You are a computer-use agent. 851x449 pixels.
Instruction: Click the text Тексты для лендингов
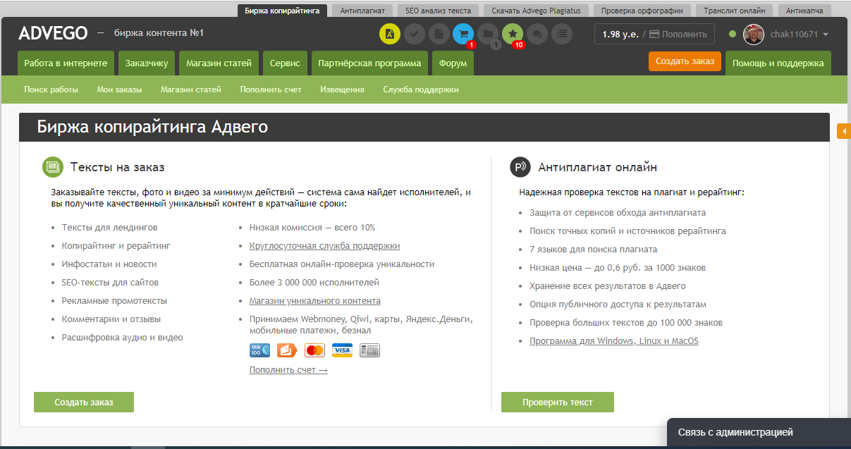point(109,228)
